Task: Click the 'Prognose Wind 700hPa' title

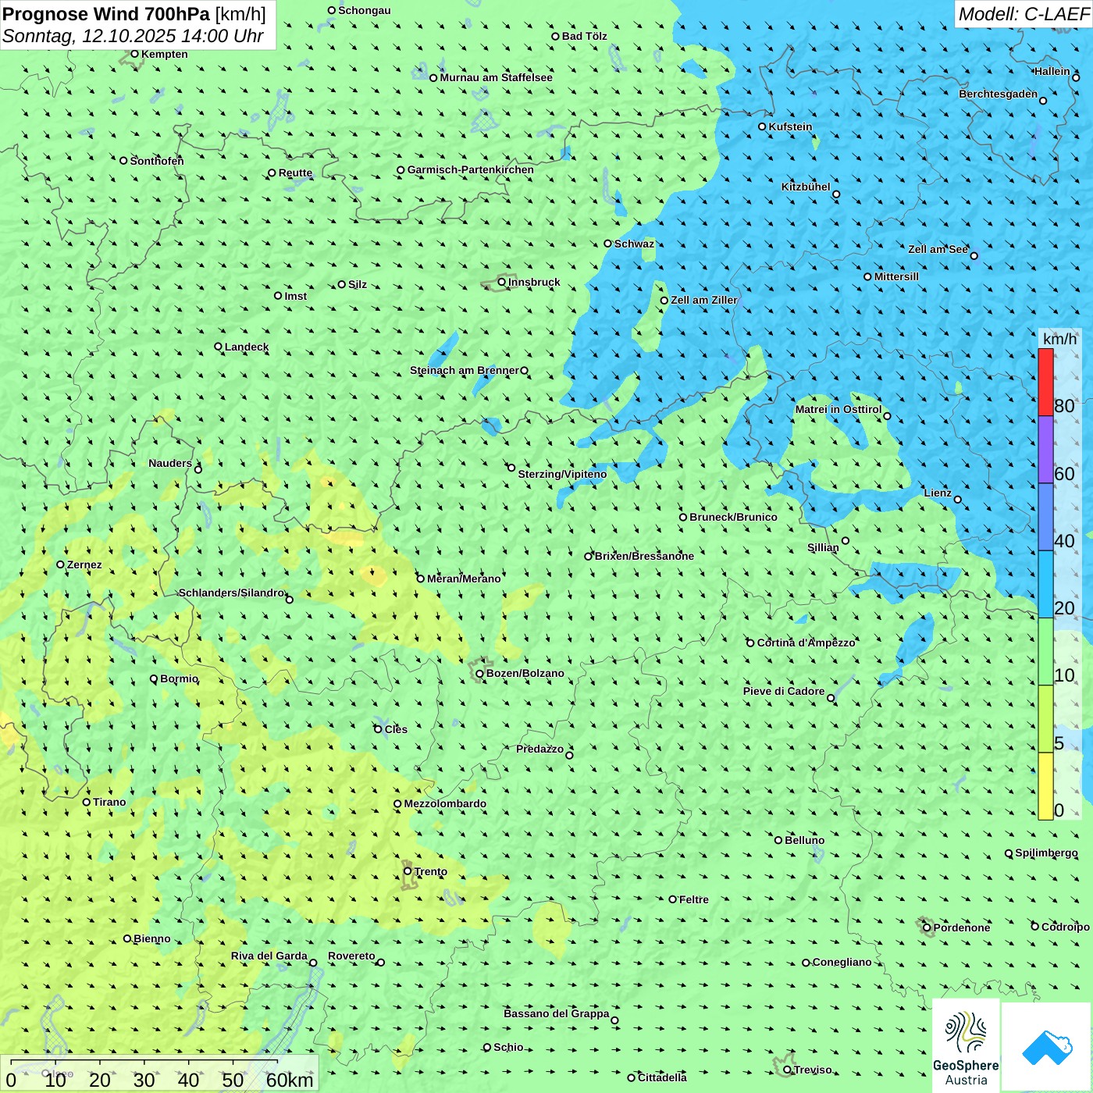Action: [x=106, y=14]
